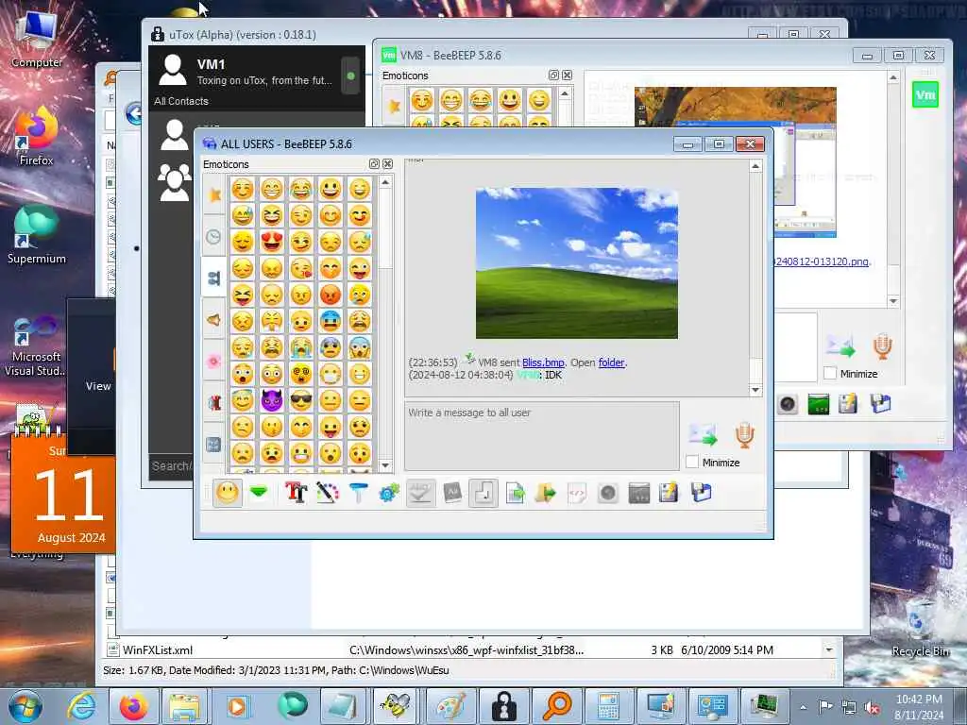Click the Vm avatar in VM8 window
This screenshot has width=967, height=725.
coord(925,94)
